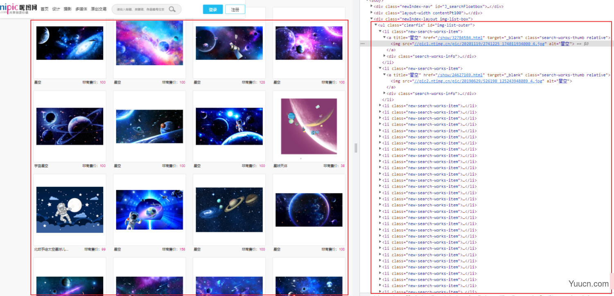The height and width of the screenshot is (296, 614).
Task: Collapse the anchor node with href 24627169
Action: 384,75
